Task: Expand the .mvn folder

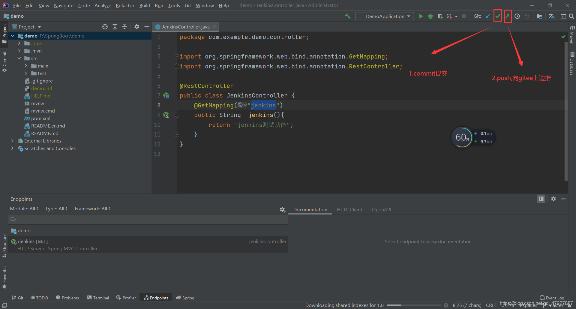Action: click(19, 51)
